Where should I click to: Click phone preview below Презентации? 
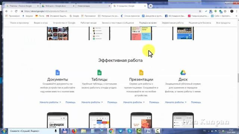click(141, 120)
